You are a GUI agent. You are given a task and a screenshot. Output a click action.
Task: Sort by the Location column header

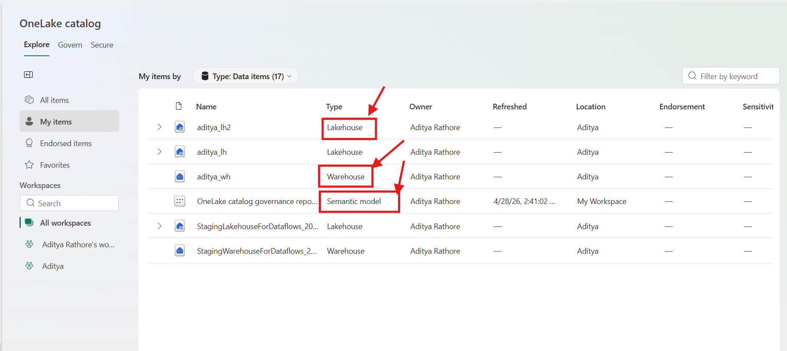click(x=591, y=107)
